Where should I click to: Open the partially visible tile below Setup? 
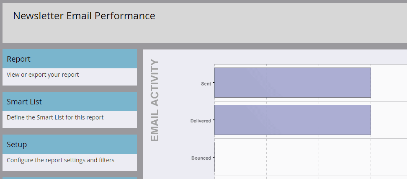pos(70,178)
